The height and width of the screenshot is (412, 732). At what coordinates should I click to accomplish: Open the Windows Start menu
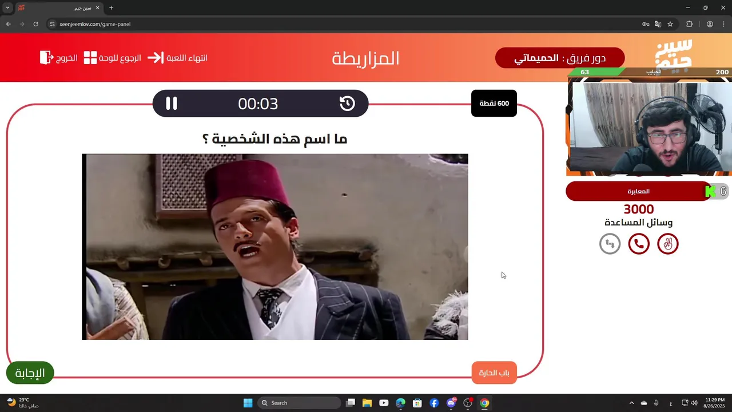tap(248, 403)
